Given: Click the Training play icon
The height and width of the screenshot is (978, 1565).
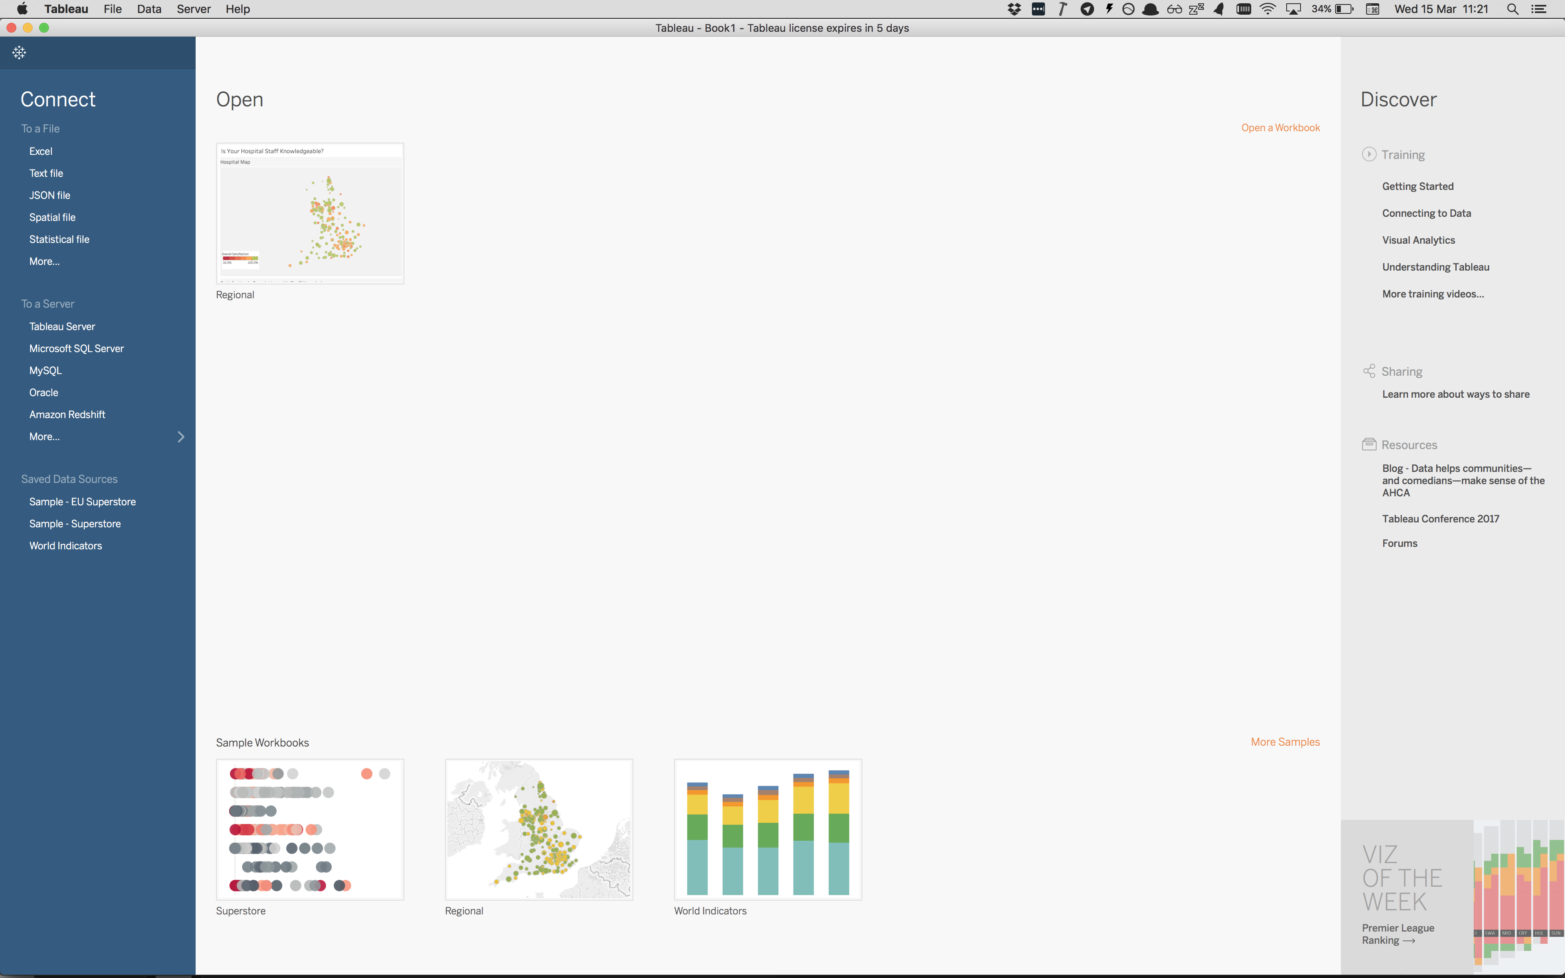Looking at the screenshot, I should coord(1369,154).
